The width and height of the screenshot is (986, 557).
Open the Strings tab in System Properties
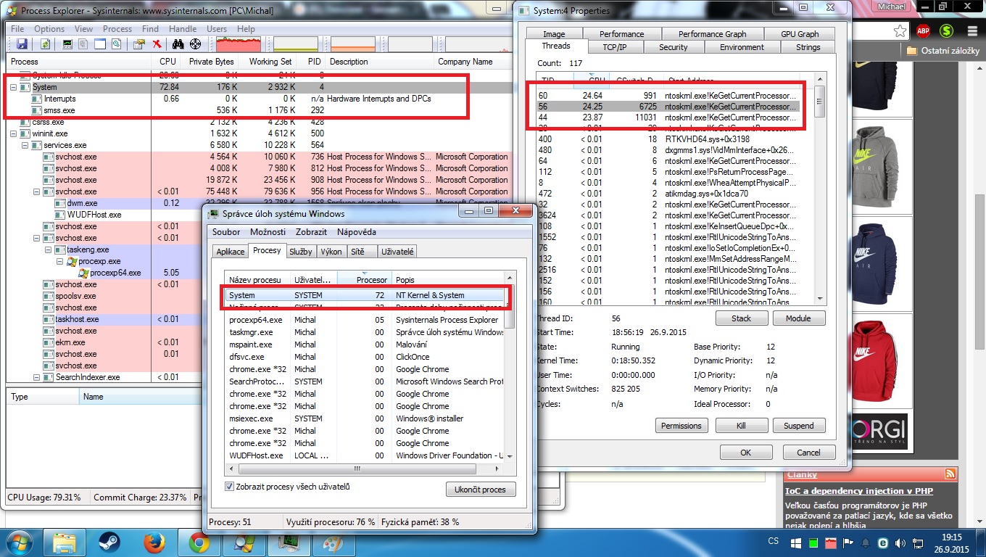tap(808, 47)
